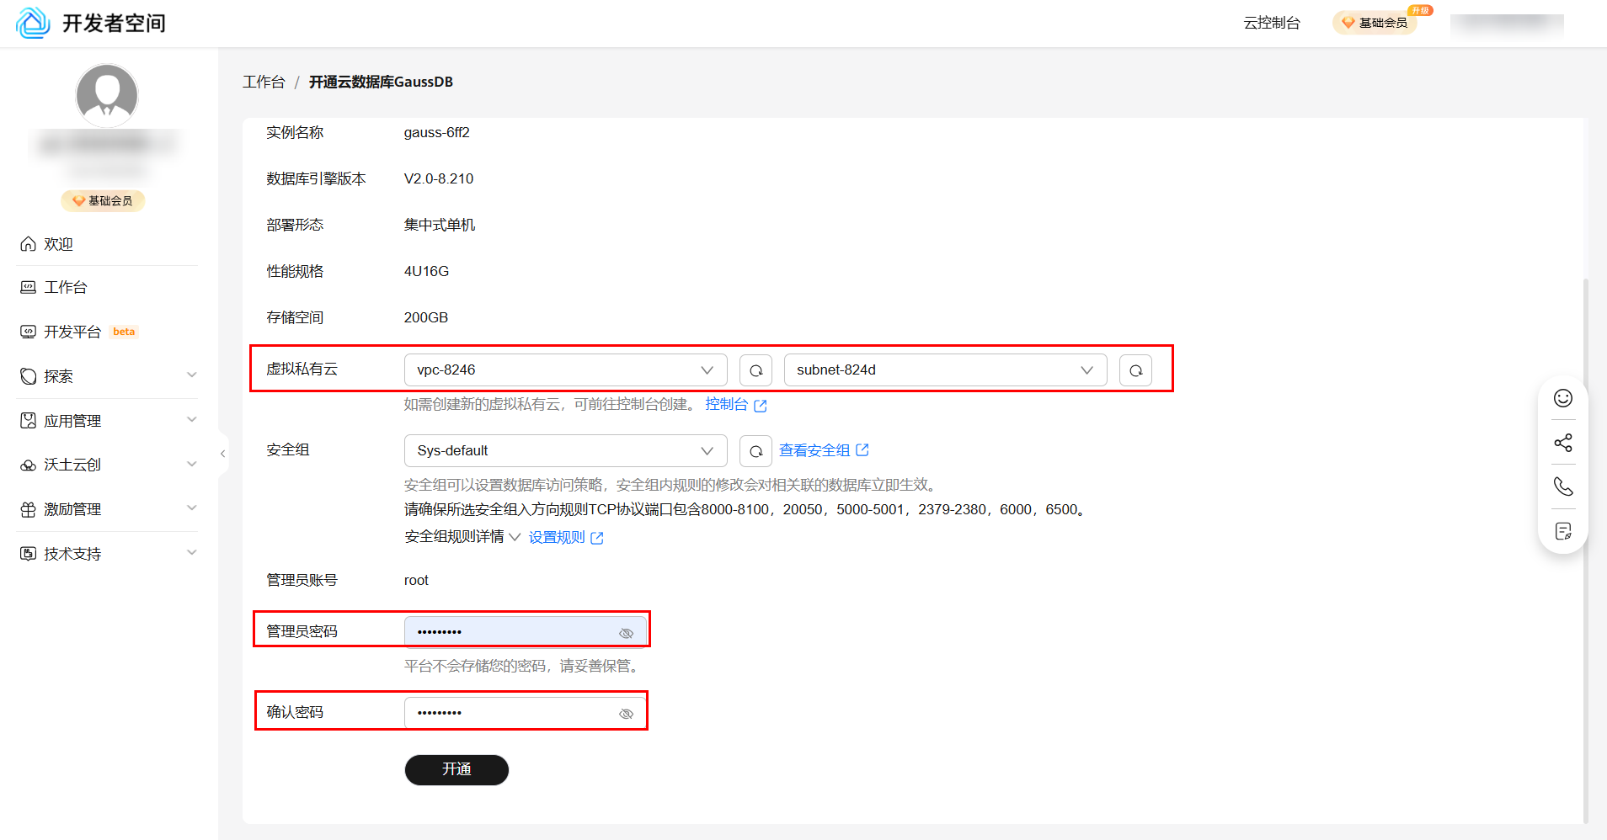Show the admin password (管理员密码) text

coord(626,633)
